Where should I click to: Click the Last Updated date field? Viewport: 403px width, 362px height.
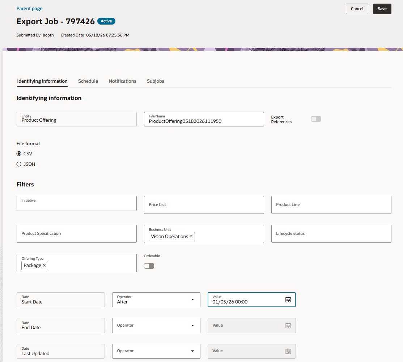(x=61, y=351)
